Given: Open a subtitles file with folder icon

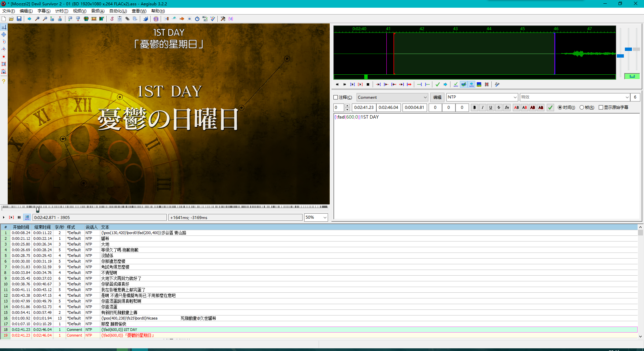Looking at the screenshot, I should pos(11,19).
